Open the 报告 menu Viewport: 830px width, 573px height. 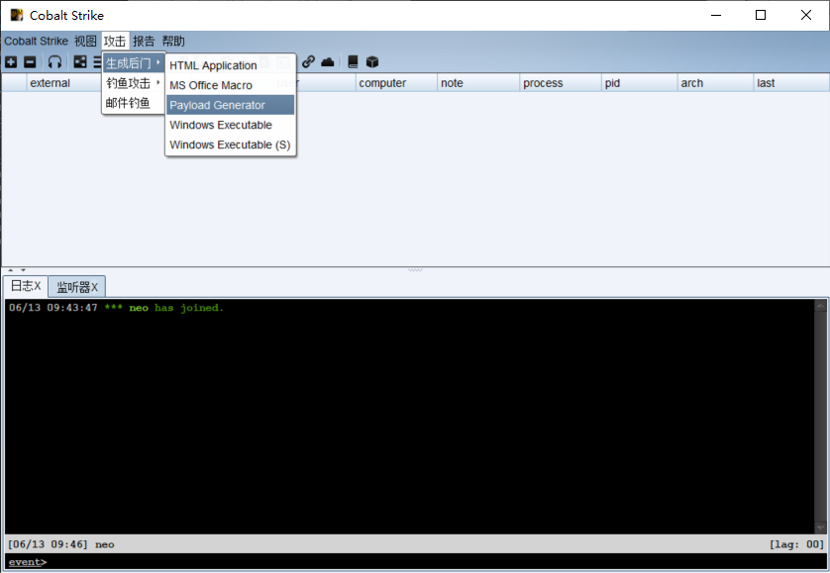[144, 41]
